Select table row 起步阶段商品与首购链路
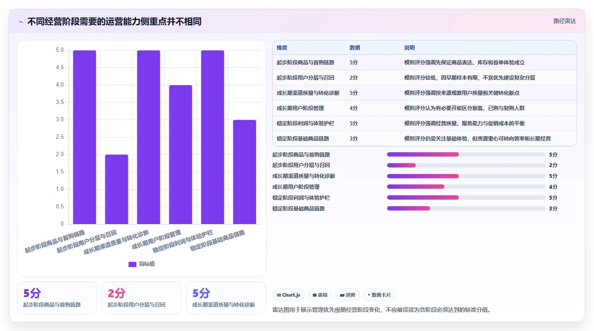Screen dimensions: 594x331 pos(424,63)
